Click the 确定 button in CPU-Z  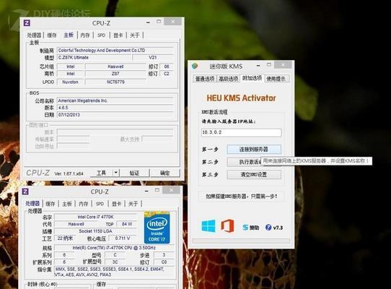[164, 173]
